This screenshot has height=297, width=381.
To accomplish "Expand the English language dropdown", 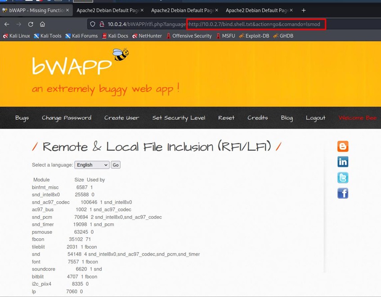I will click(92, 165).
